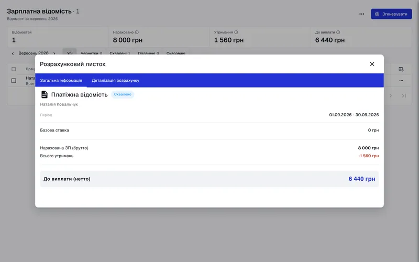Click the До виплати 6 440 грн summary card value
The height and width of the screenshot is (262, 419).
pyautogui.click(x=330, y=40)
